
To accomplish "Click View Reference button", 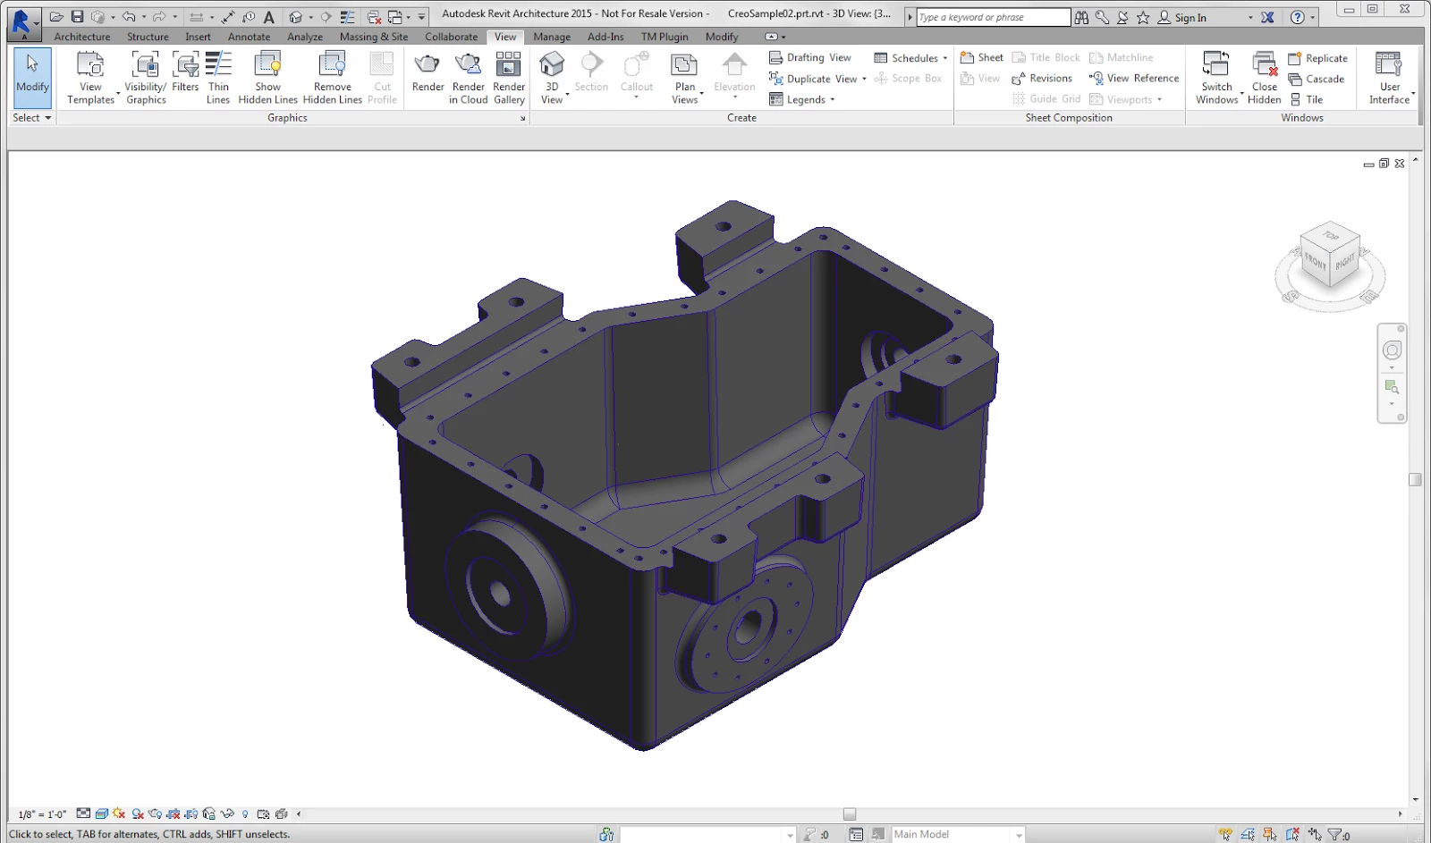I will (1134, 79).
